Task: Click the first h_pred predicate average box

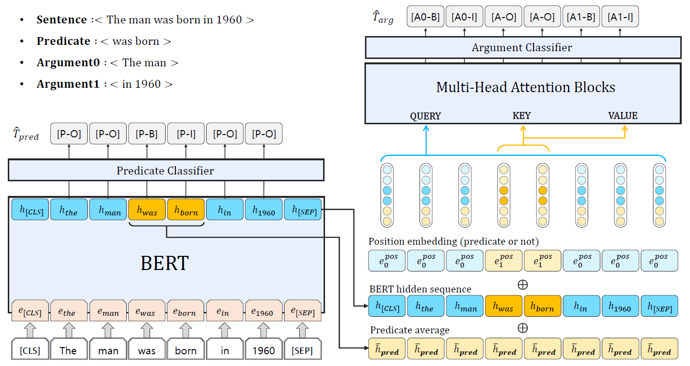Action: tap(387, 349)
